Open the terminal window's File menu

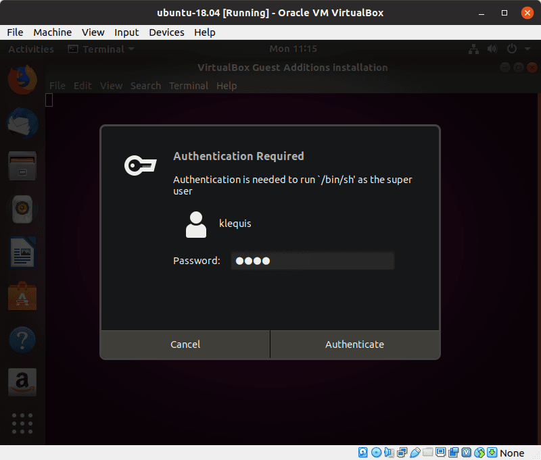(x=57, y=86)
